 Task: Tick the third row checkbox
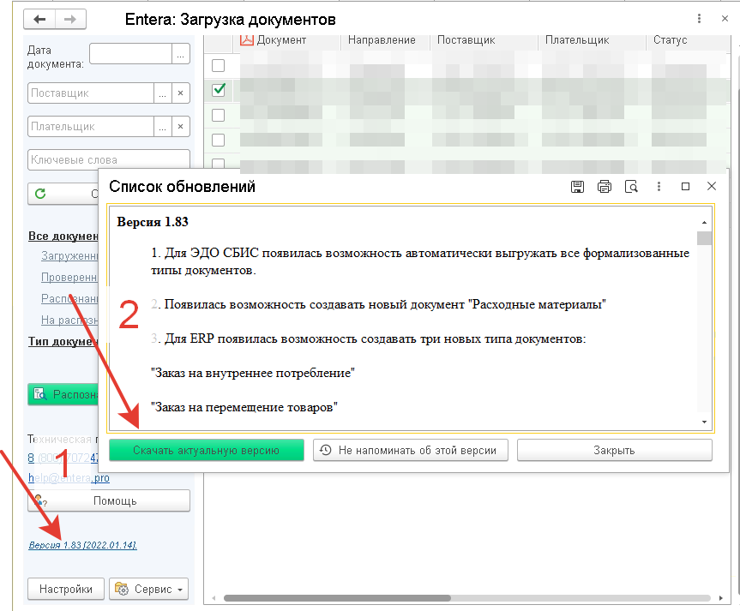(218, 115)
